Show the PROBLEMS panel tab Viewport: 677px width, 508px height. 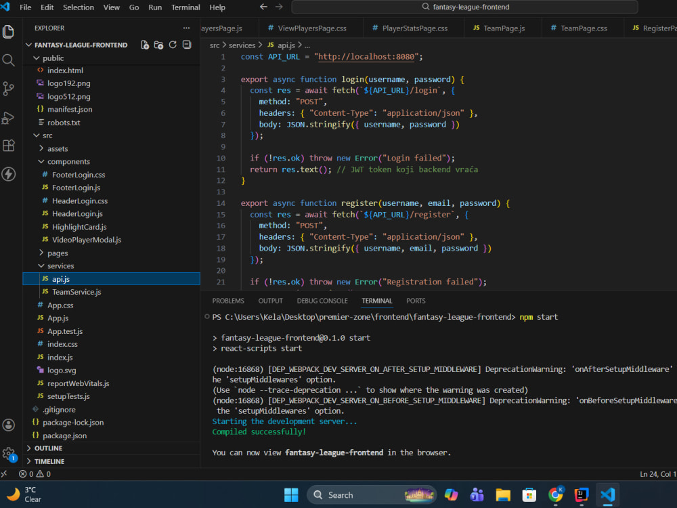click(228, 301)
